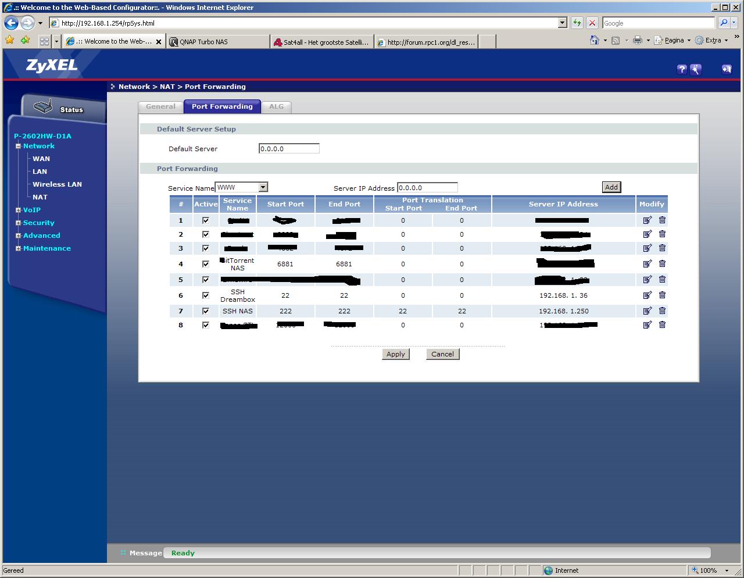Edit the BitTorrent NAS rule
The width and height of the screenshot is (744, 578).
[x=648, y=263]
